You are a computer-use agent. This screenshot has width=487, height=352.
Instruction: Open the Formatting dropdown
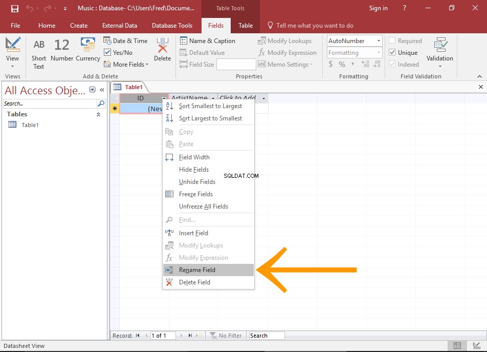tap(379, 53)
